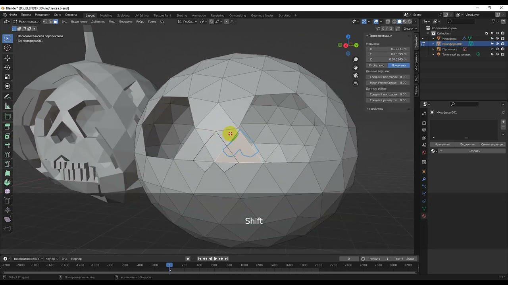Image resolution: width=508 pixels, height=285 pixels.
Task: Activate the Rotate tool
Action: tap(8, 67)
